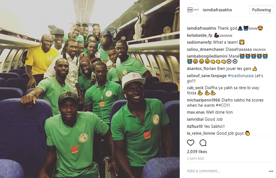276x178 pixels.
Task: View who liked via 2,039 likes
Action: pos(197,152)
